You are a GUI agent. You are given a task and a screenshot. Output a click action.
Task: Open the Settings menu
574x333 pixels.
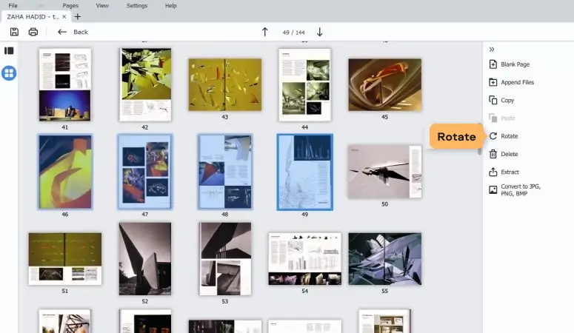pyautogui.click(x=137, y=5)
